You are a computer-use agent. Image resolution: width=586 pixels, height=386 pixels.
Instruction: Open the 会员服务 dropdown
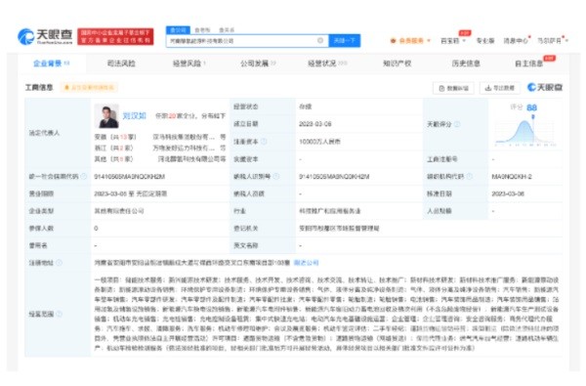411,40
